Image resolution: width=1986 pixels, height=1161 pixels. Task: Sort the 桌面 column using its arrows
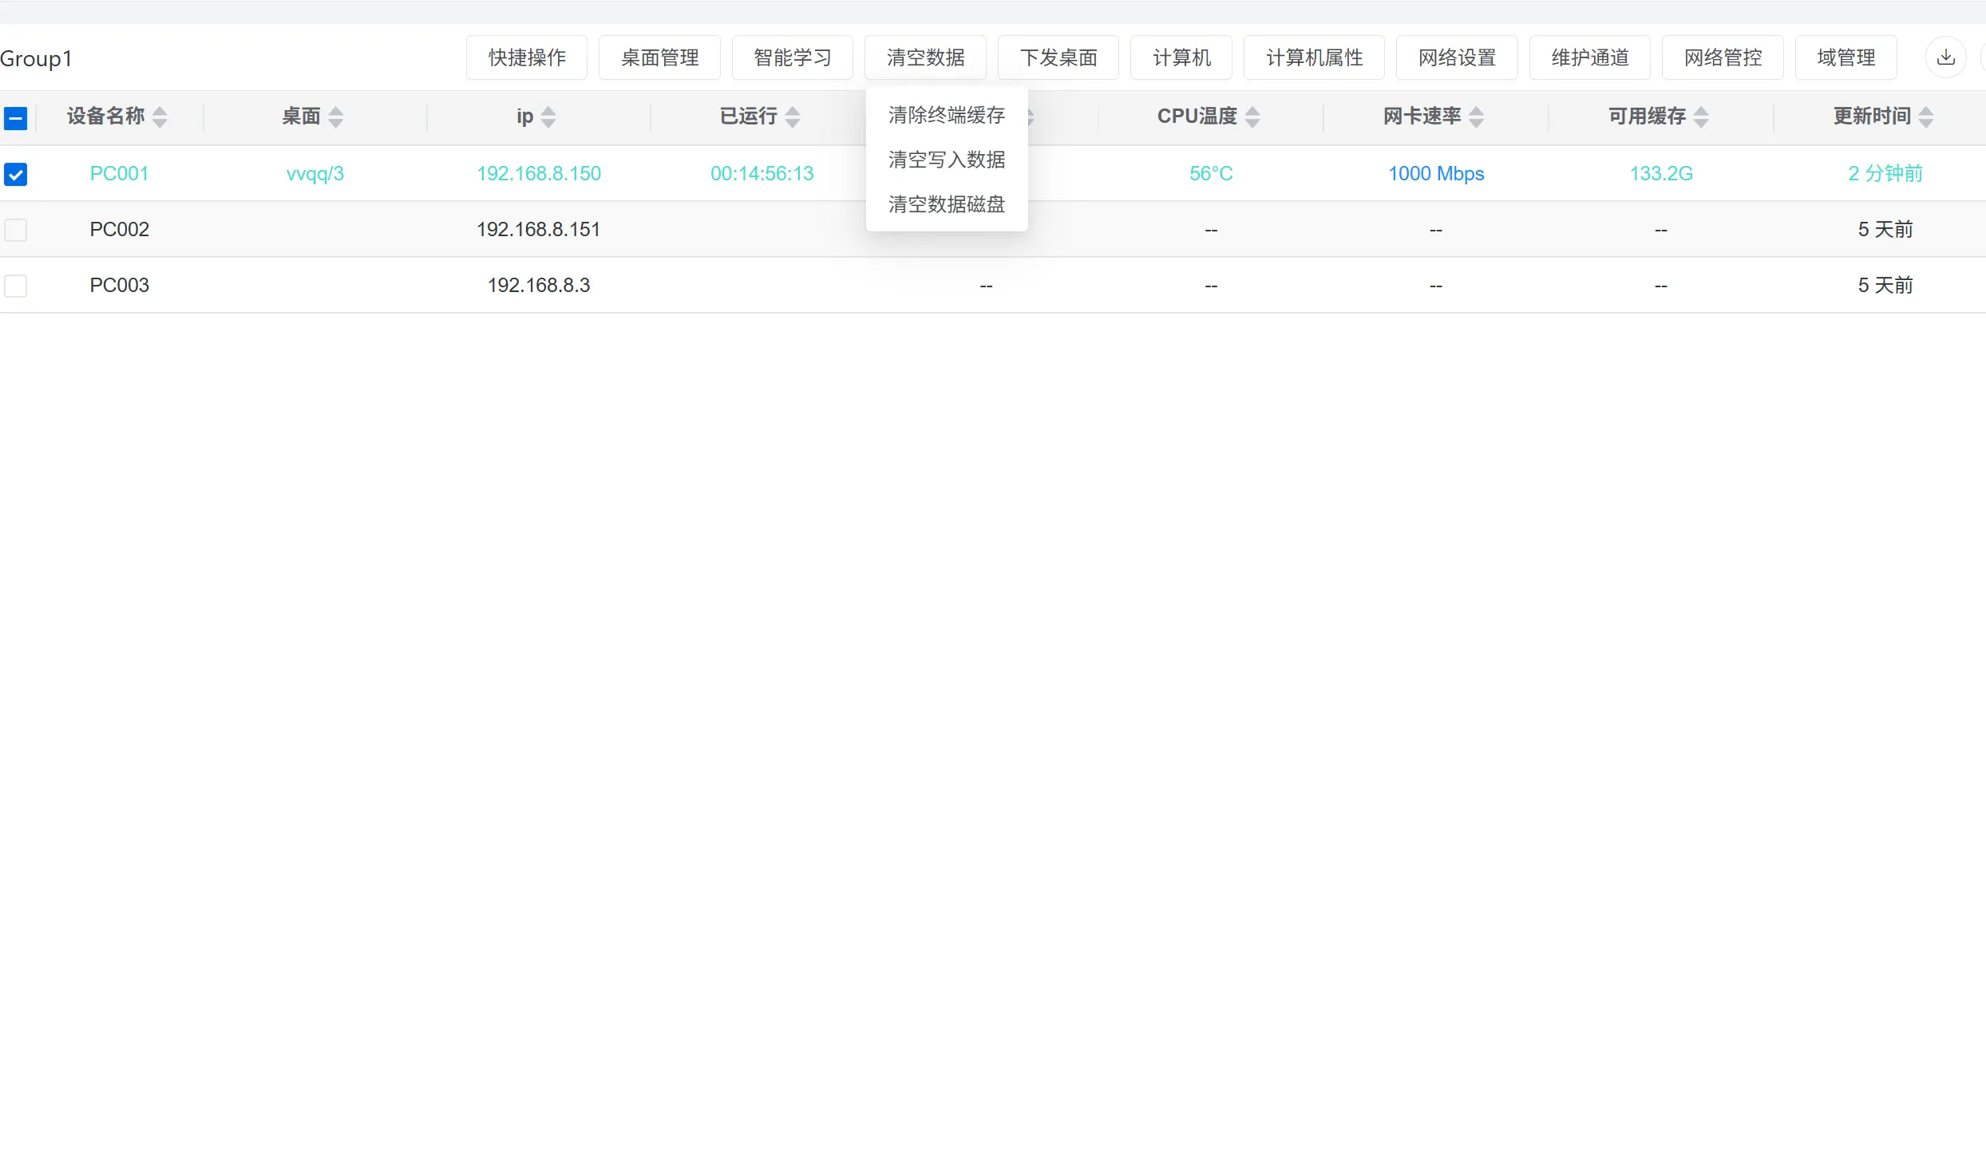(338, 117)
